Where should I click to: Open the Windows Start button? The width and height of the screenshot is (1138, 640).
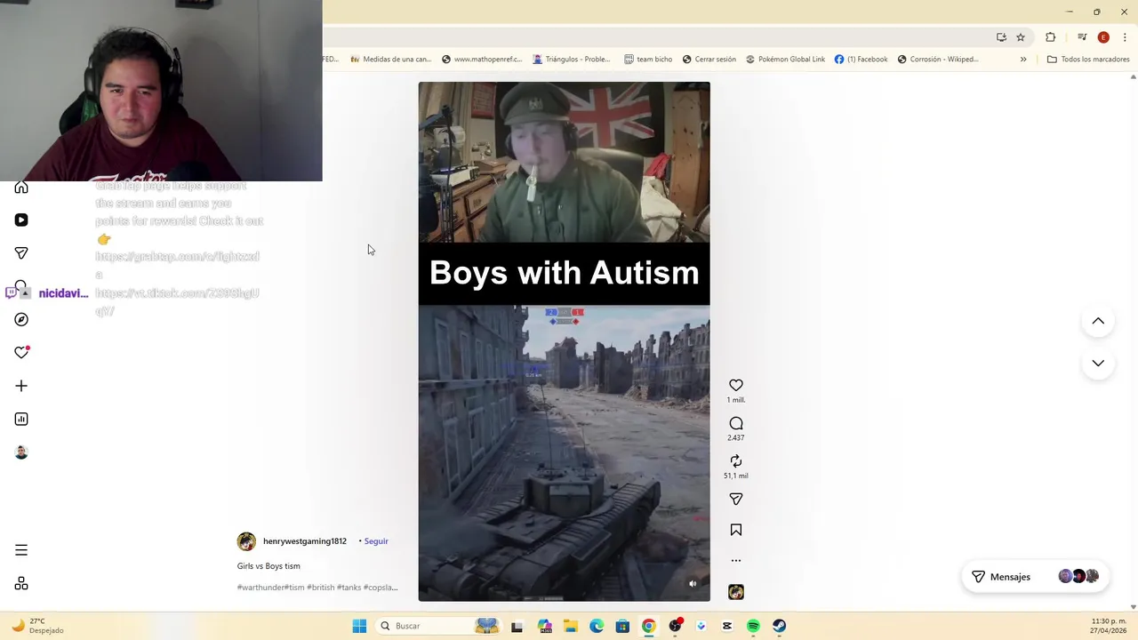tap(359, 626)
